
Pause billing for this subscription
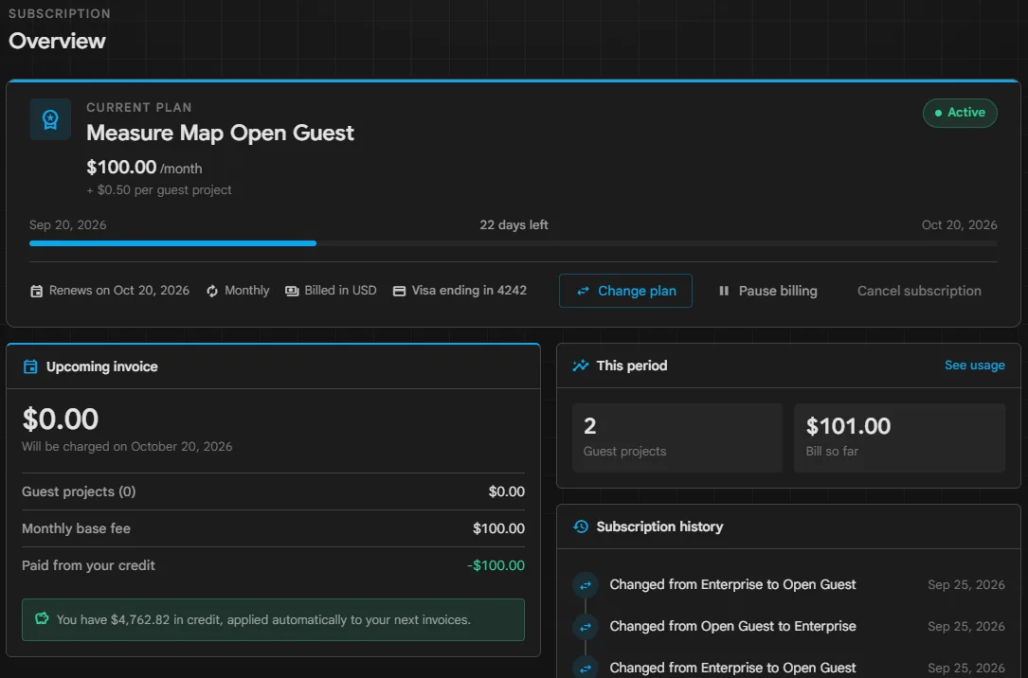coord(767,291)
